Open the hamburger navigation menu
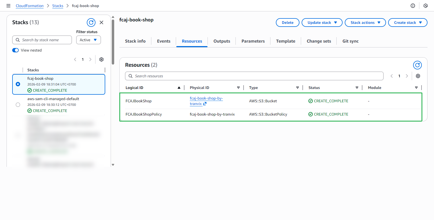The height and width of the screenshot is (220, 434). tap(8, 6)
